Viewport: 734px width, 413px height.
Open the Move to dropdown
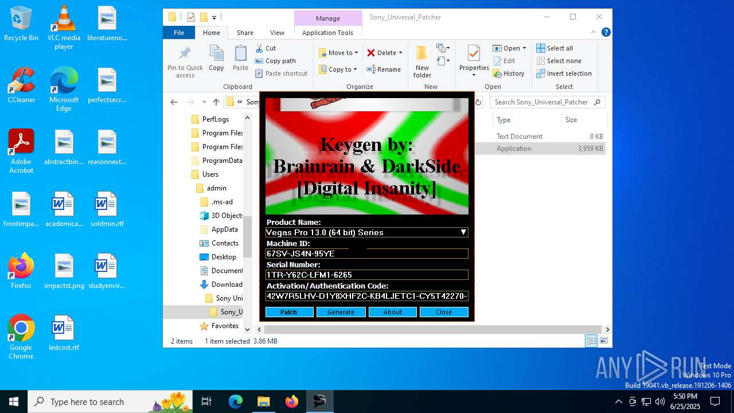[x=338, y=53]
